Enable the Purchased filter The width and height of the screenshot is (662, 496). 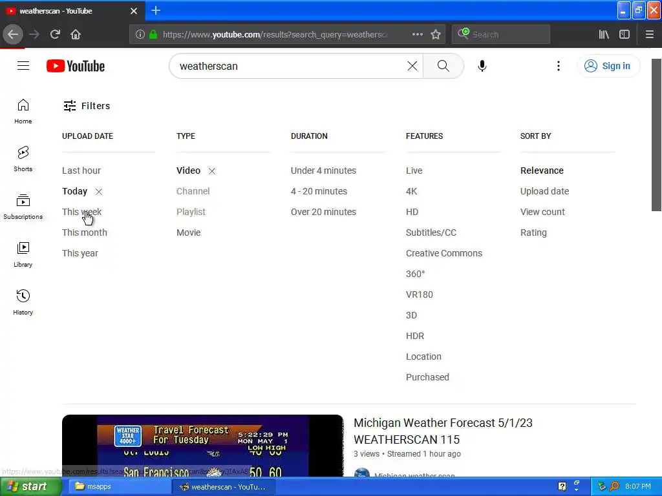[427, 377]
